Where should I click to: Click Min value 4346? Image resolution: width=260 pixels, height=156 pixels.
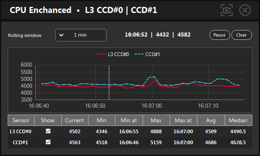coord(102,132)
